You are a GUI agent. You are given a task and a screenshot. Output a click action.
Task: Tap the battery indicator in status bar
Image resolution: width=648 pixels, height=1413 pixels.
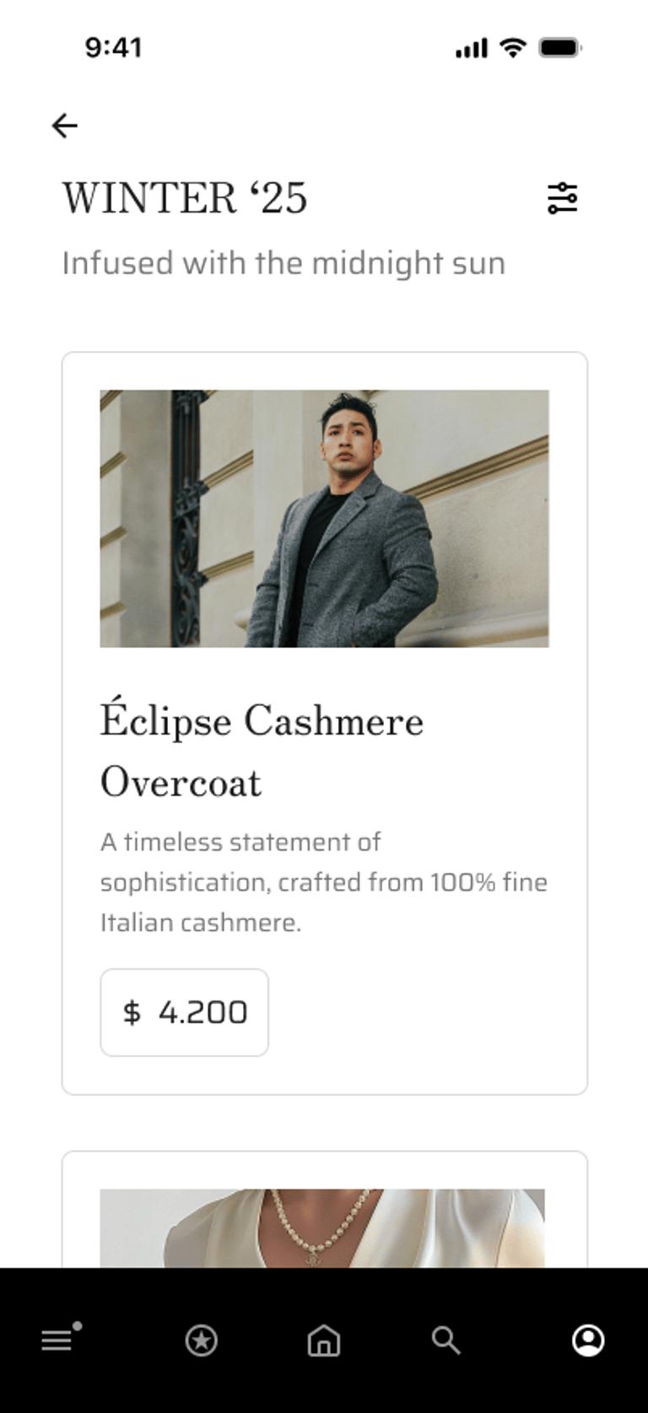(x=560, y=47)
